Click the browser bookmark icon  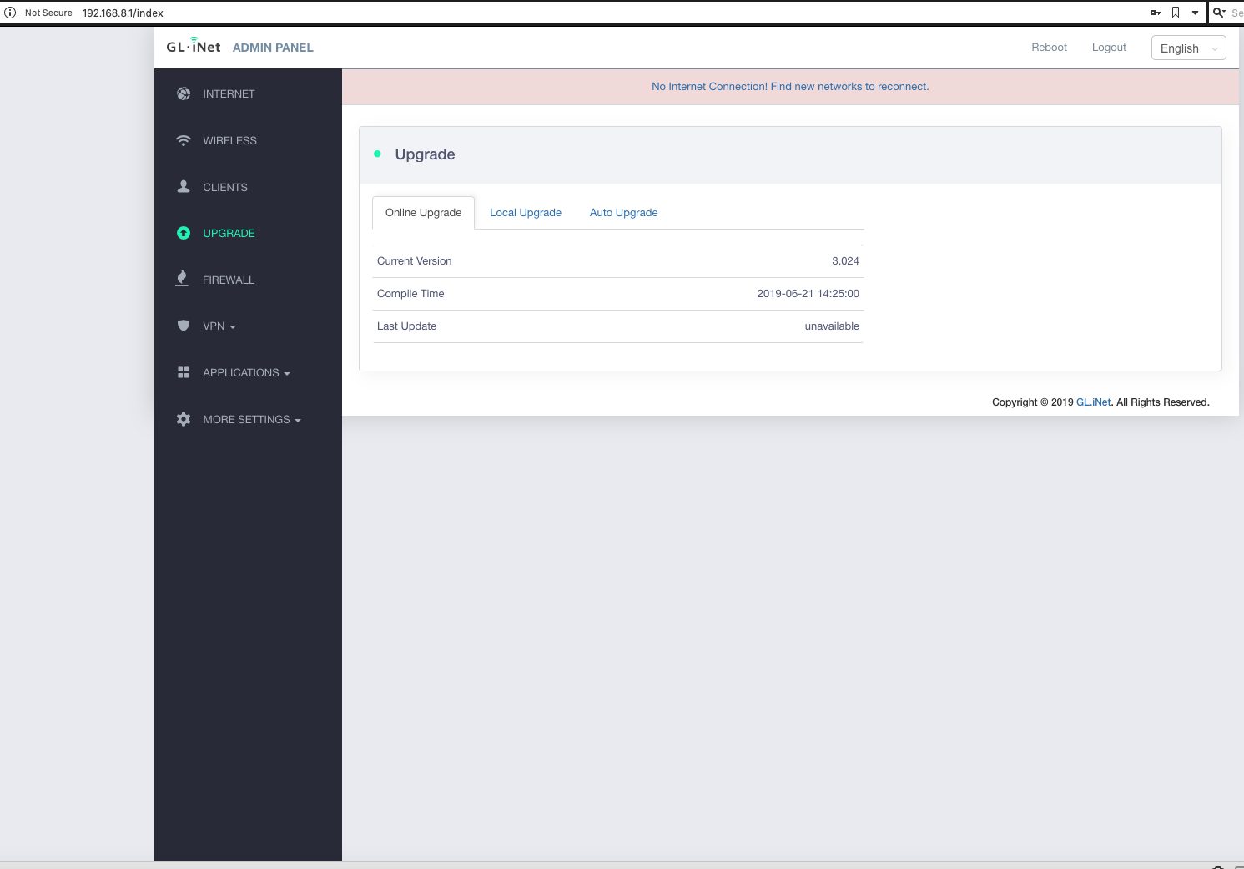click(1176, 13)
